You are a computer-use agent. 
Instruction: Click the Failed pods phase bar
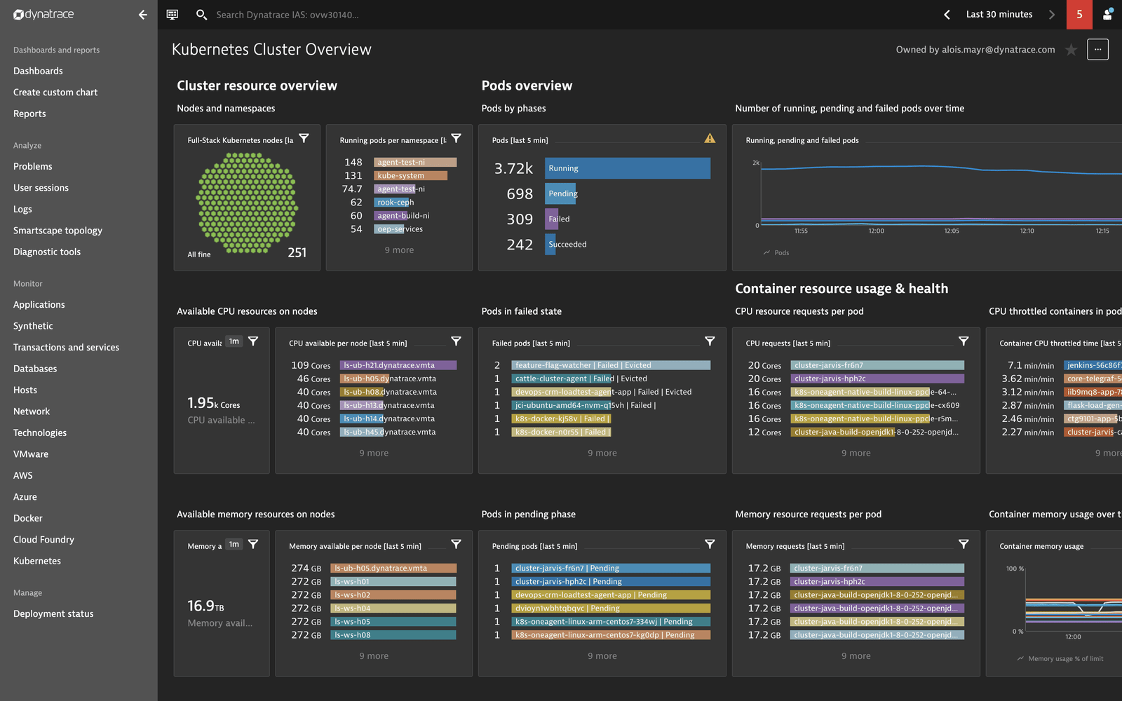(552, 219)
